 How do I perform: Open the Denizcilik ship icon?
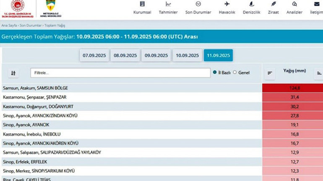point(251,4)
